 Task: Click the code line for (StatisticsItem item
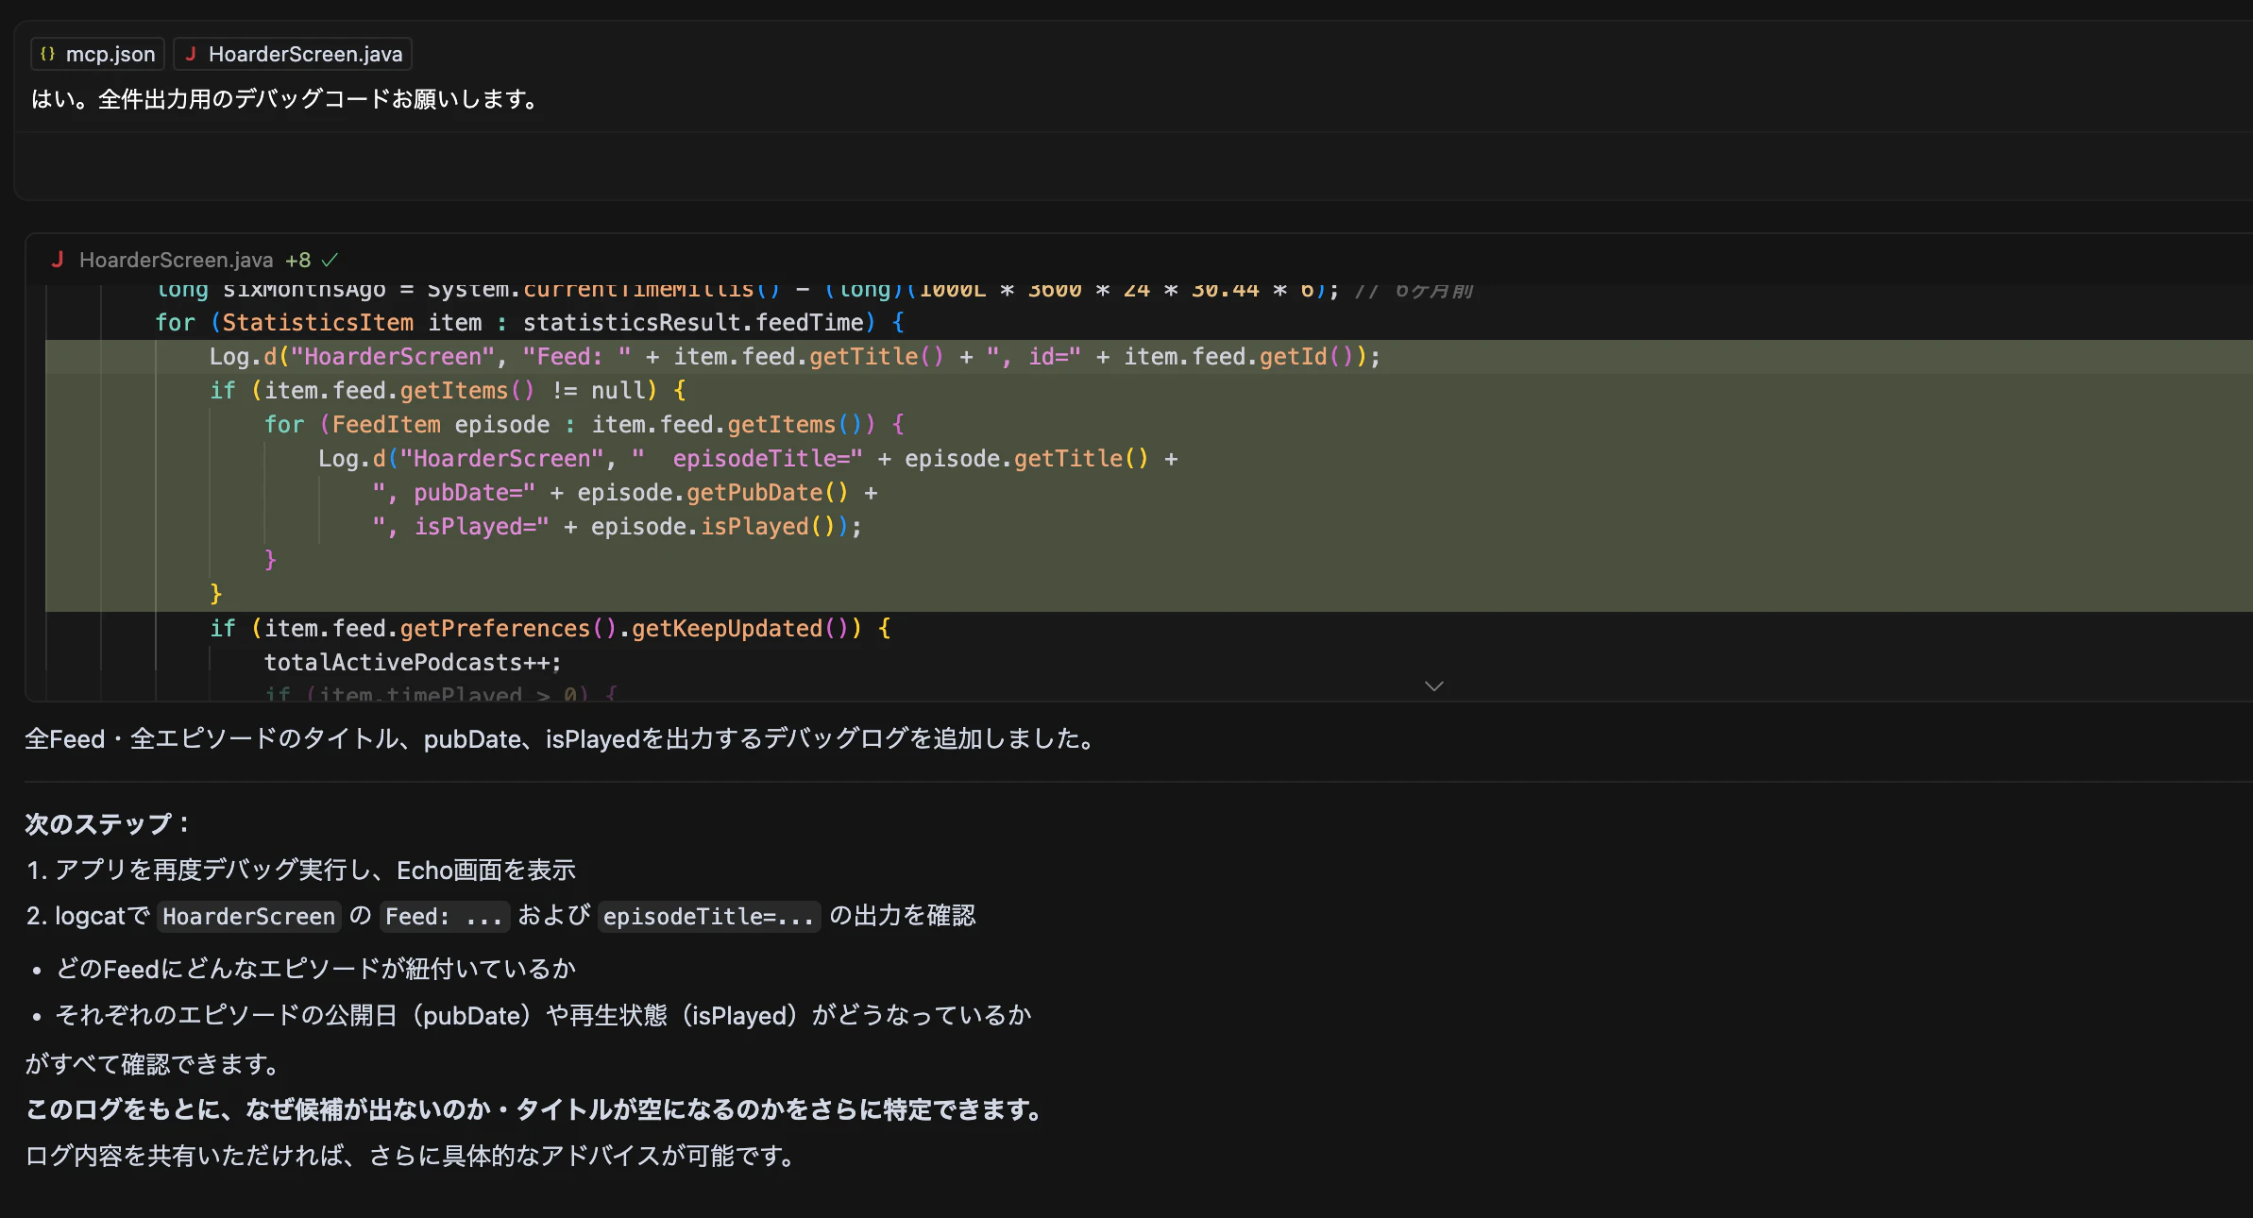point(530,323)
